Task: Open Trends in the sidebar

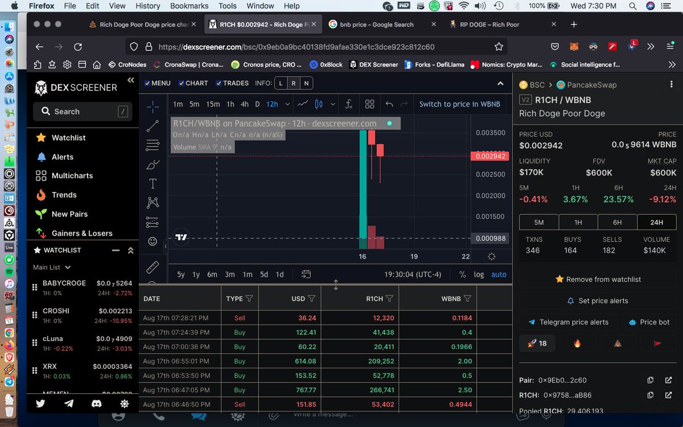Action: (64, 195)
